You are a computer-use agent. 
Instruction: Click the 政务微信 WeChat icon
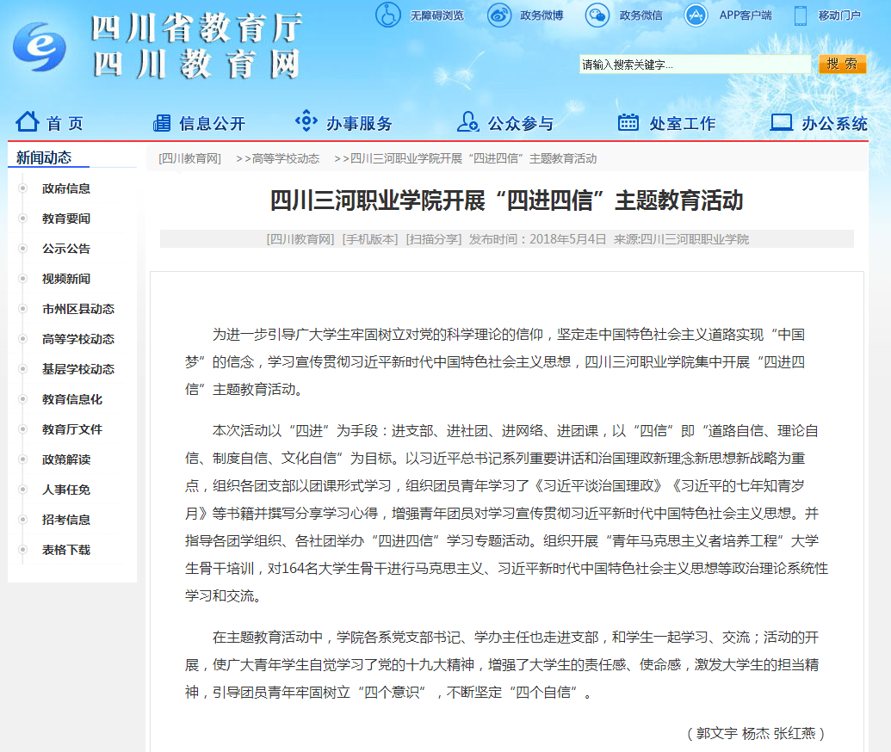coord(597,15)
